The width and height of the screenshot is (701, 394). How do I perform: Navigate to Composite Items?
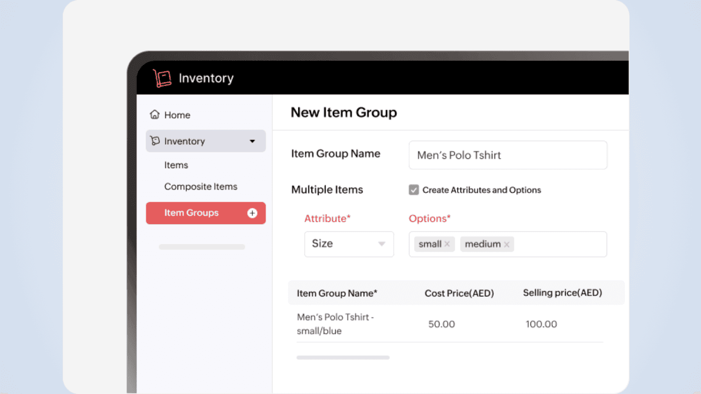(x=201, y=186)
